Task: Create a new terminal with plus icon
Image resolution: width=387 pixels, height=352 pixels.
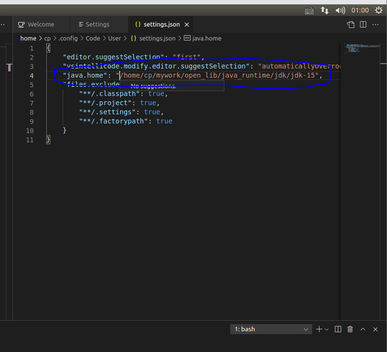Action: point(319,329)
